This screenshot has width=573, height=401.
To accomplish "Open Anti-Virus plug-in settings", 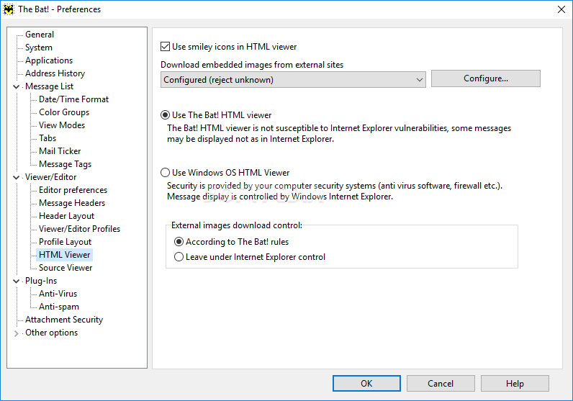I will pyautogui.click(x=58, y=294).
